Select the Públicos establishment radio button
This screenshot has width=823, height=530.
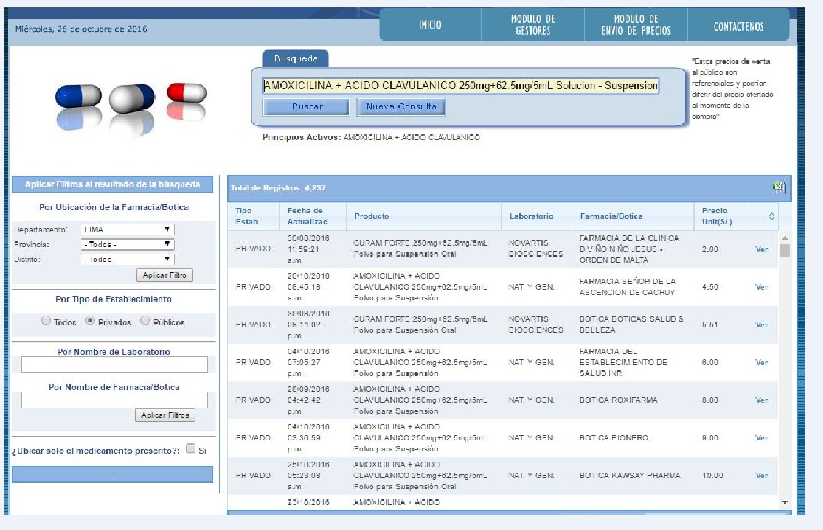tap(146, 321)
